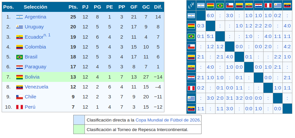
Task: Click the green playoff legend swatch
Action: pos(79,129)
